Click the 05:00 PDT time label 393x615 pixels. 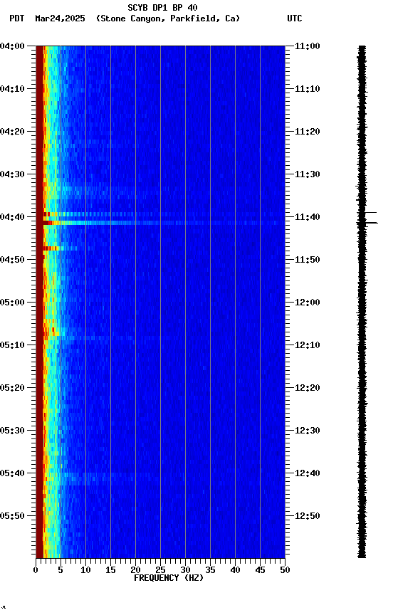point(12,303)
